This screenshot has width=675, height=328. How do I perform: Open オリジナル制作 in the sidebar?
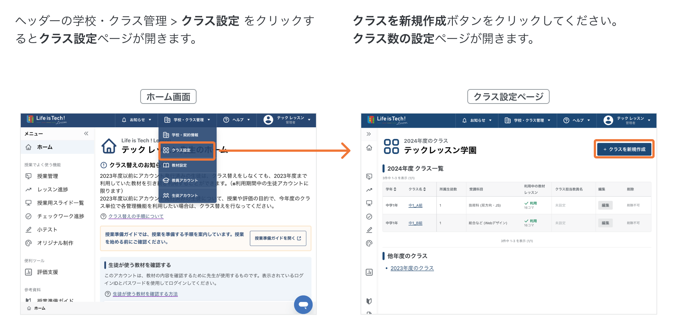[x=55, y=243]
